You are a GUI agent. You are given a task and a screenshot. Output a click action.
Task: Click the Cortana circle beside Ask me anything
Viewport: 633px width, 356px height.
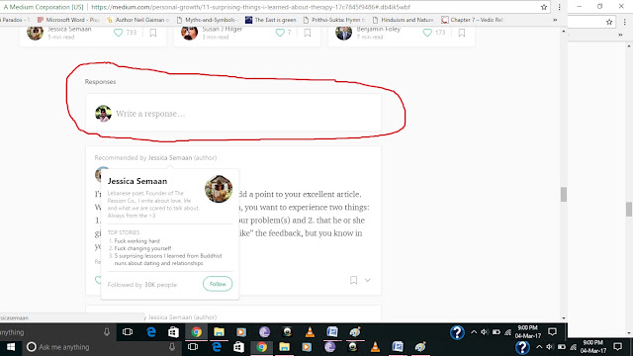(31, 347)
